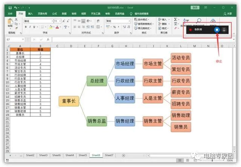Viewport: 241px width, 167px height.
Task: Cut the selection with scissors icon
Action: click(16, 20)
